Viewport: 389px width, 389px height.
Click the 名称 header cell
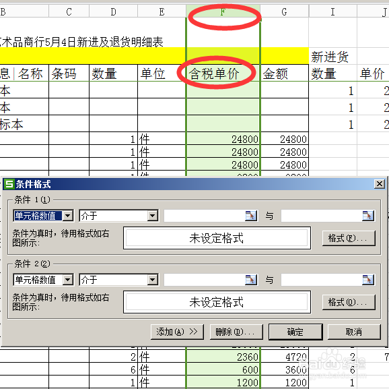pyautogui.click(x=30, y=73)
